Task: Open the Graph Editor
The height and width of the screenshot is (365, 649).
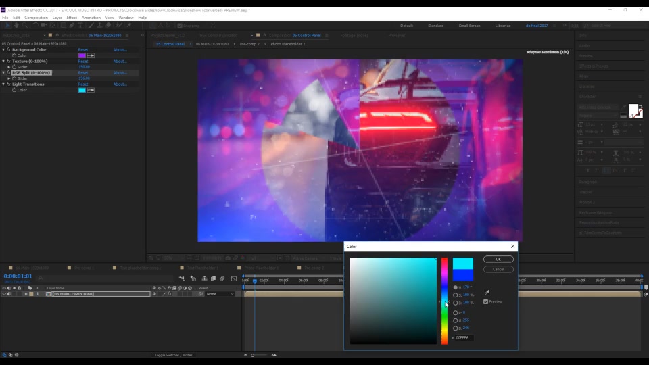Action: coord(234,278)
